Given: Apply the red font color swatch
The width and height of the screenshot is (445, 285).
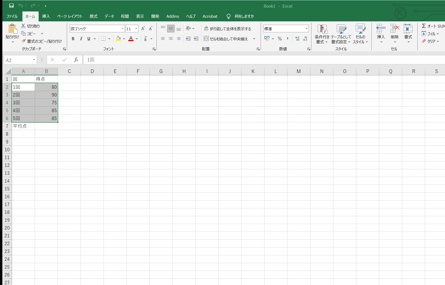Looking at the screenshot, I should pyautogui.click(x=131, y=39).
